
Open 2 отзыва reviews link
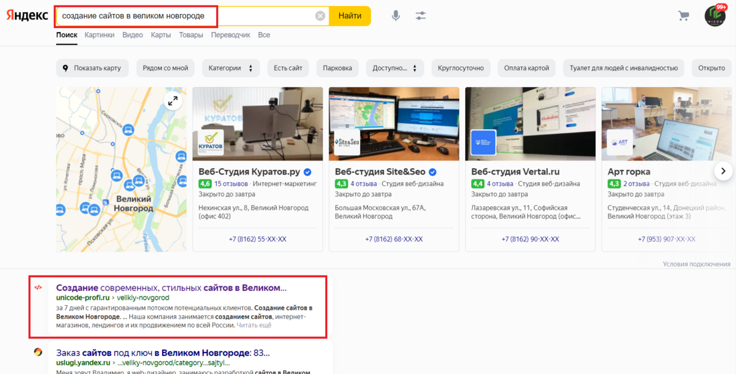click(x=636, y=183)
